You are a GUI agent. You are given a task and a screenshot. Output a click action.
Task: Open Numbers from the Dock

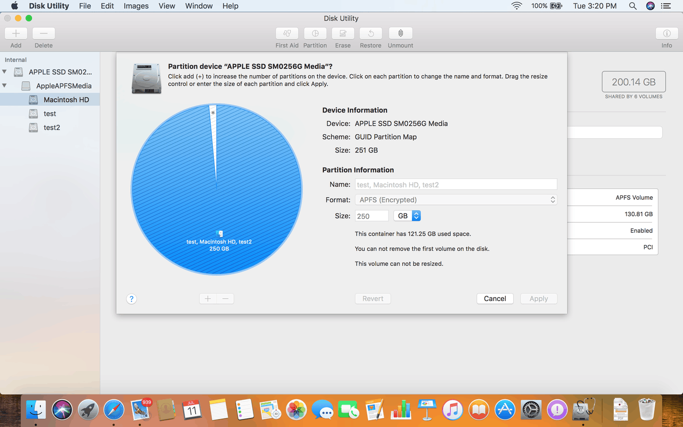(x=401, y=410)
